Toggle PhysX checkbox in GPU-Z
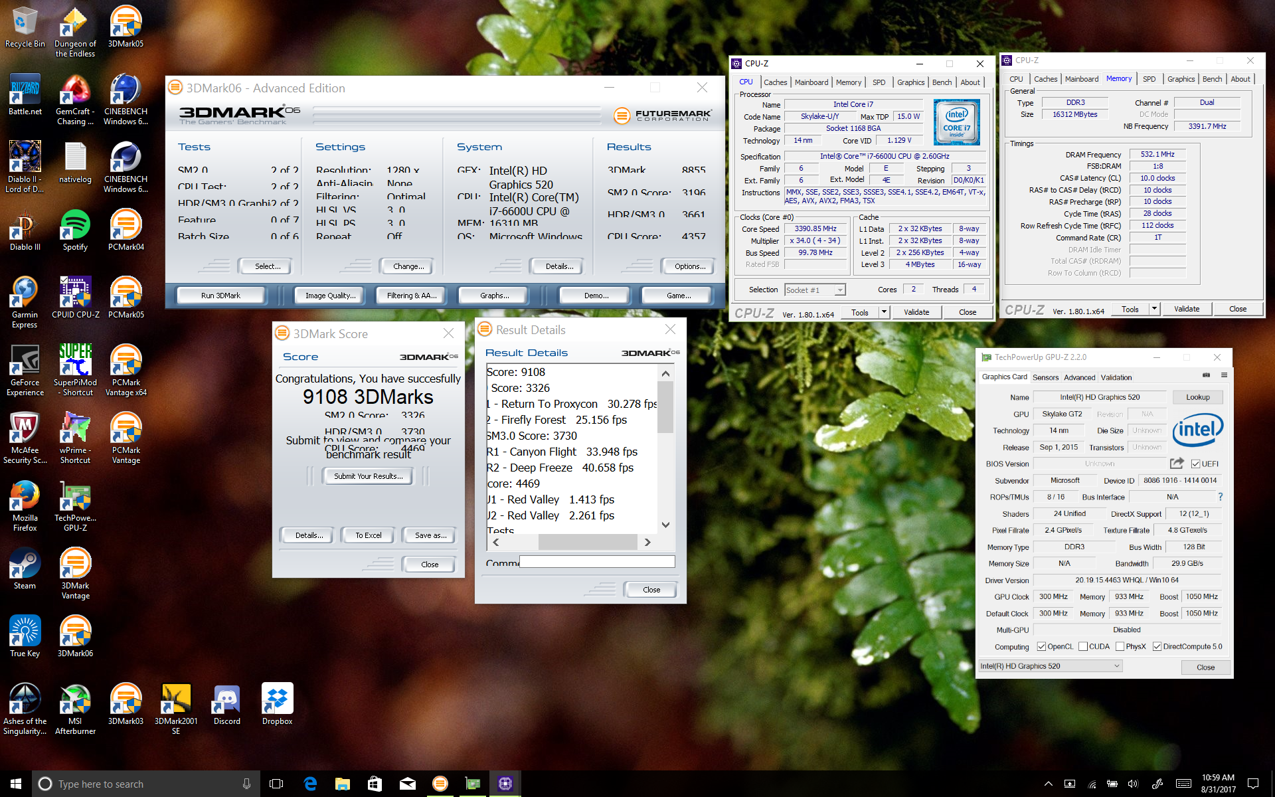This screenshot has width=1275, height=797. (1120, 646)
